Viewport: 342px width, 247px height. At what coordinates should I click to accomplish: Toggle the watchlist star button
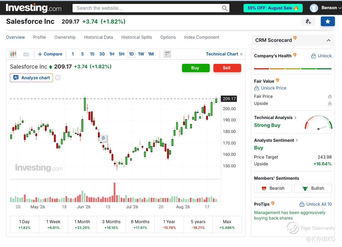pos(328,21)
